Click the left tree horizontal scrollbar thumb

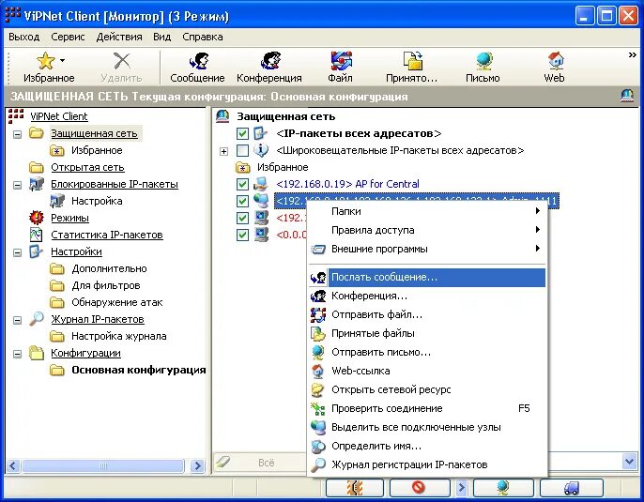coord(102,465)
